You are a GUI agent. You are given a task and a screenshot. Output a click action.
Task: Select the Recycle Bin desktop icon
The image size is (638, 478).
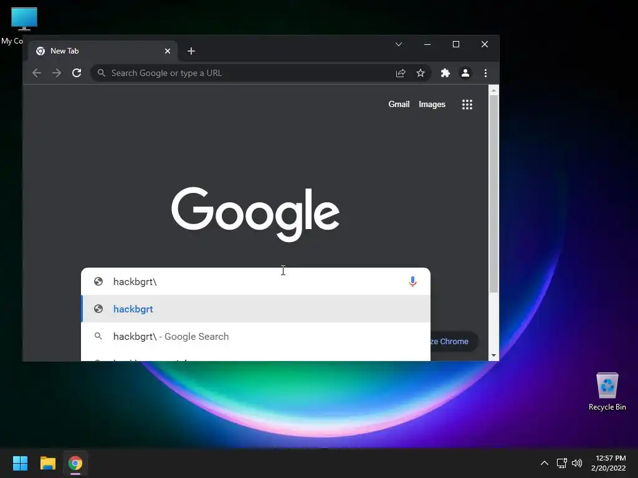(x=607, y=392)
